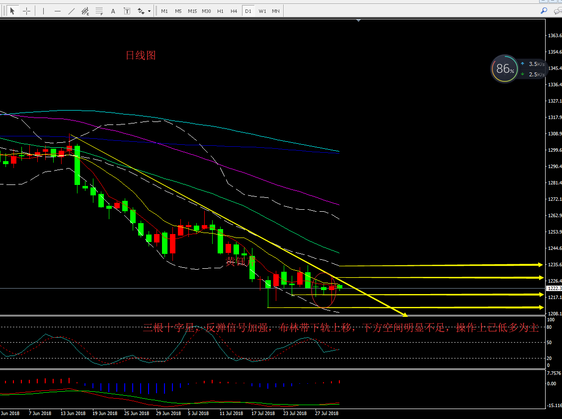Viewport: 562px width, 419px height.
Task: Click the MN monthly timeframe button
Action: point(275,11)
